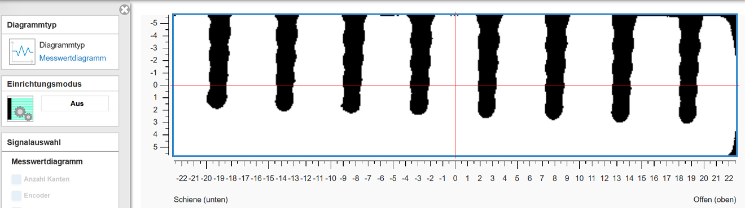Image resolution: width=745 pixels, height=208 pixels.
Task: Toggle the Einrichtungsmodus Aus button
Action: (75, 103)
